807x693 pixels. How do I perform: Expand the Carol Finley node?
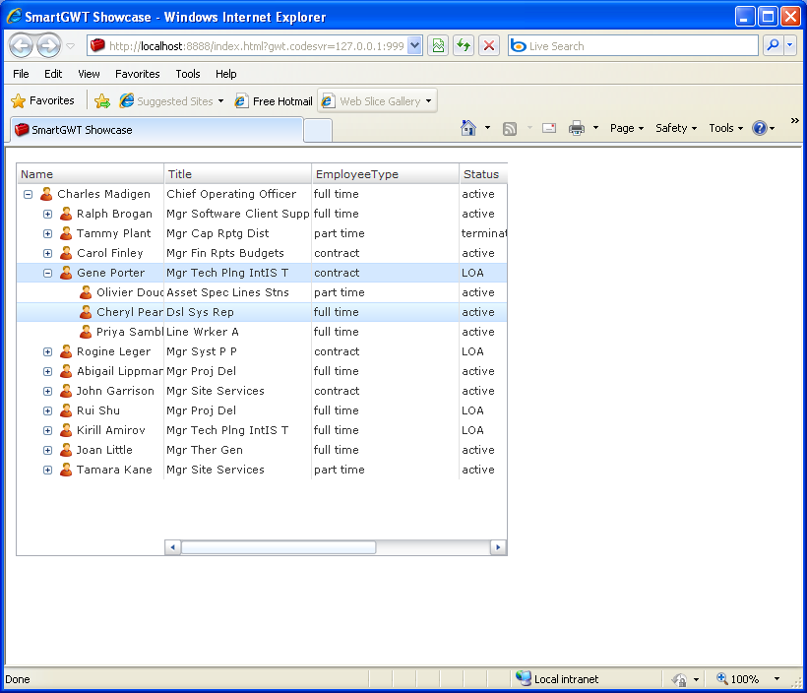point(48,253)
